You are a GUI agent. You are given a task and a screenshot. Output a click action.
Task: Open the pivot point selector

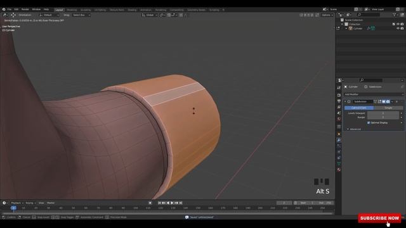click(x=162, y=15)
